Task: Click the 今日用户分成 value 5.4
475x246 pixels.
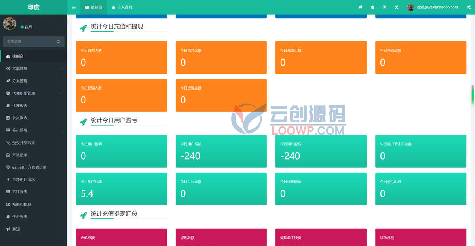Action: point(87,193)
